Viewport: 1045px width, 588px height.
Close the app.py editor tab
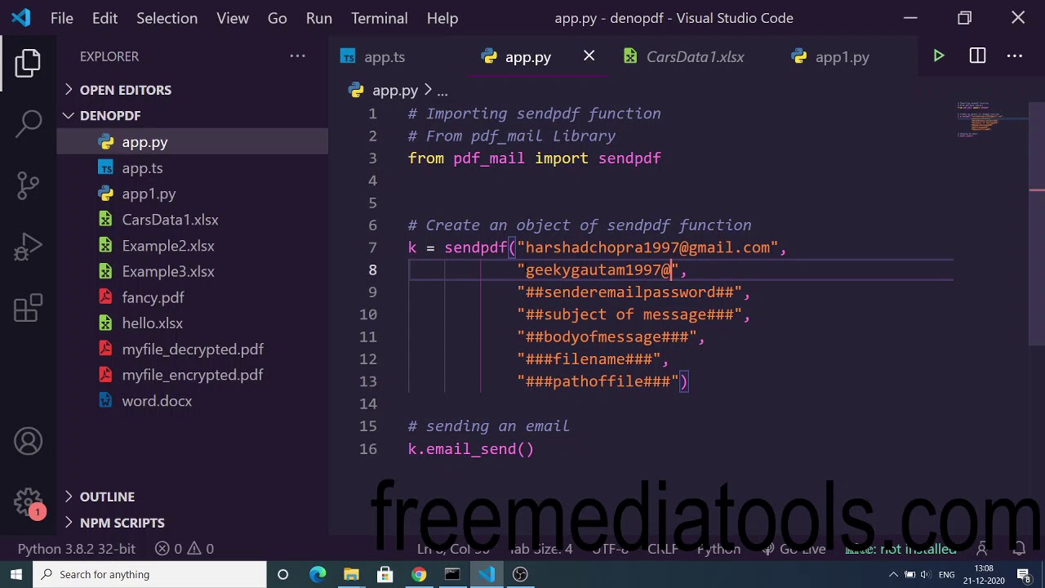tap(589, 56)
